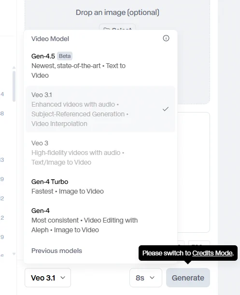Choose the Veo 3.1 model option
Viewport: 240px width, 295px height.
coord(100,109)
